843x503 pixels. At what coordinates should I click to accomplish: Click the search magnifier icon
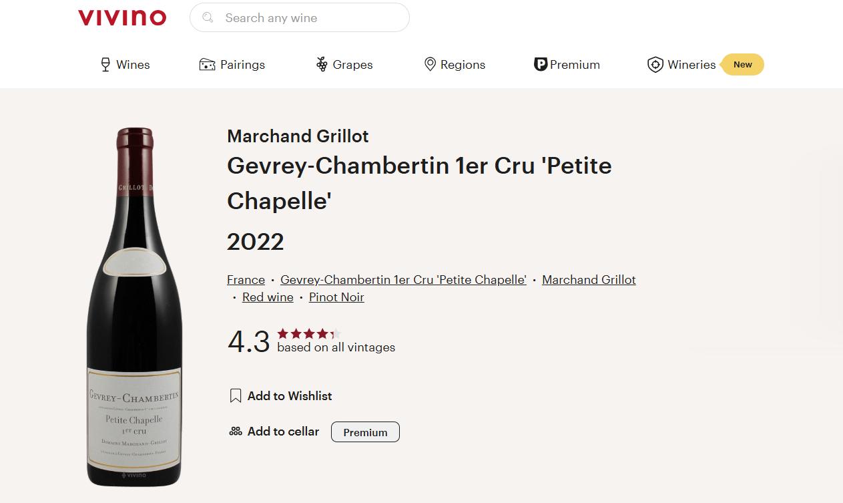208,17
